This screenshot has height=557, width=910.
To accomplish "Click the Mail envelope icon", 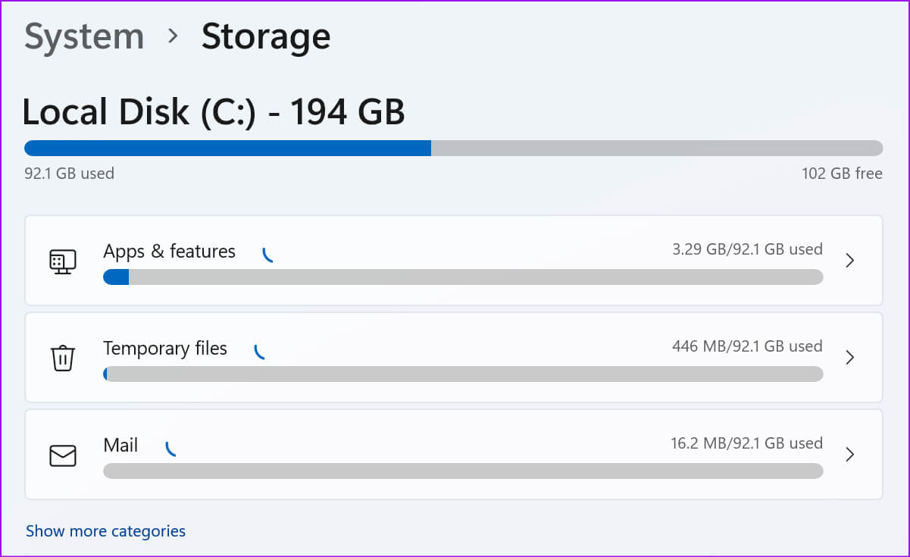I will (x=62, y=455).
